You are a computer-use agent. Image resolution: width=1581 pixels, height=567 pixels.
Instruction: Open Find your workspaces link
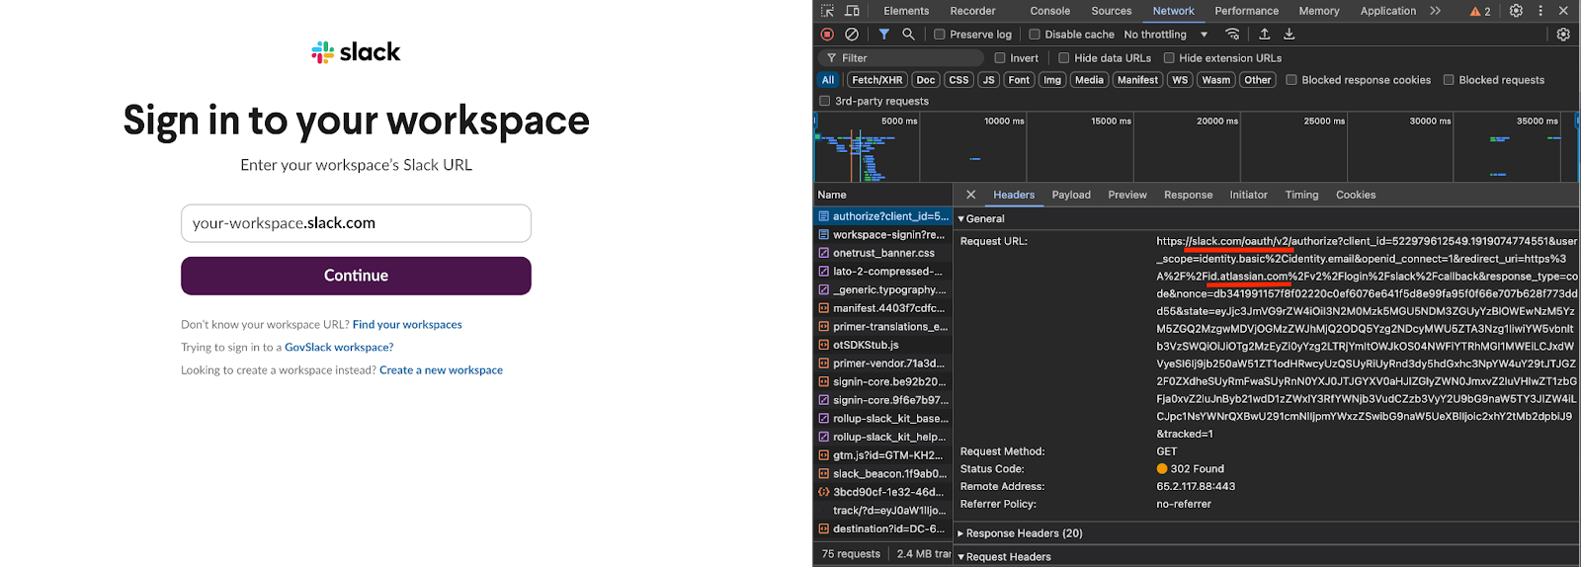click(407, 324)
